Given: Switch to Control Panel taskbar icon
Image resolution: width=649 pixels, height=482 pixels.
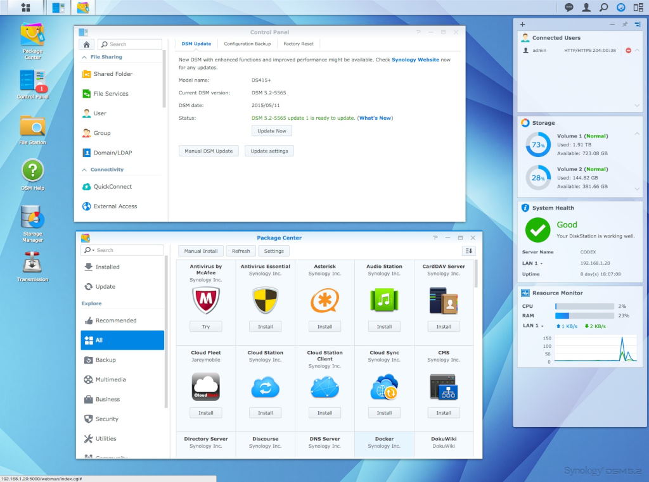Looking at the screenshot, I should point(58,8).
